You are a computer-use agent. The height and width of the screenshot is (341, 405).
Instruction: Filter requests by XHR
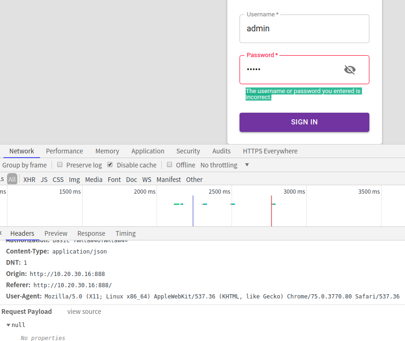click(29, 179)
